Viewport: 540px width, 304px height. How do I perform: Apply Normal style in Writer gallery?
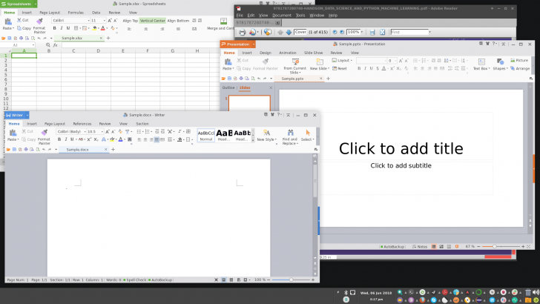pos(206,135)
